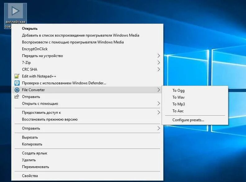Expand the arrow next to 7-Zip

(159, 63)
